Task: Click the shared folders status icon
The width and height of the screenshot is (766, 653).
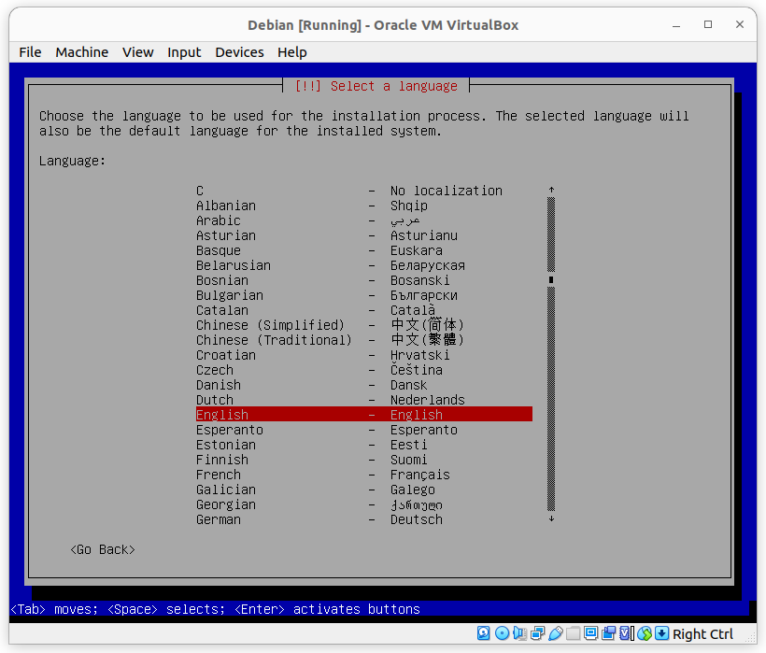Action: tap(572, 633)
